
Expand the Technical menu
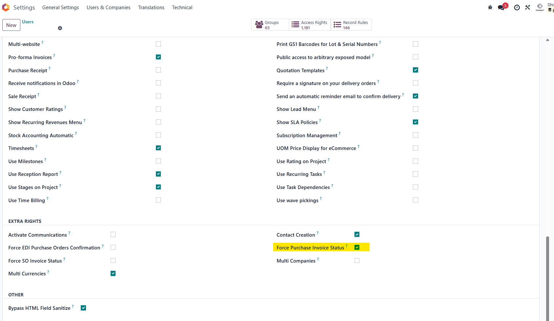click(182, 8)
